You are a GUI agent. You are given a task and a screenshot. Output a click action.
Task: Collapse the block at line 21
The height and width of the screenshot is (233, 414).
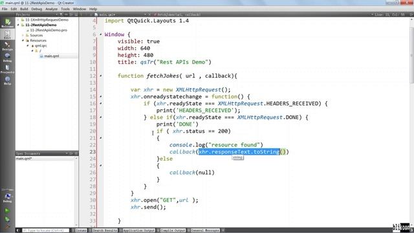coord(101,138)
